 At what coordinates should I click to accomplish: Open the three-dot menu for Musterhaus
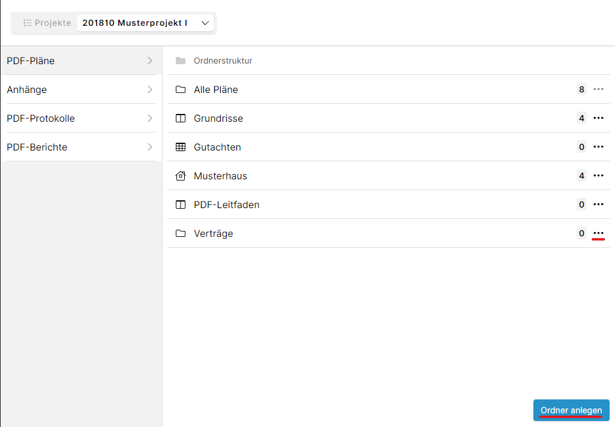tap(599, 176)
